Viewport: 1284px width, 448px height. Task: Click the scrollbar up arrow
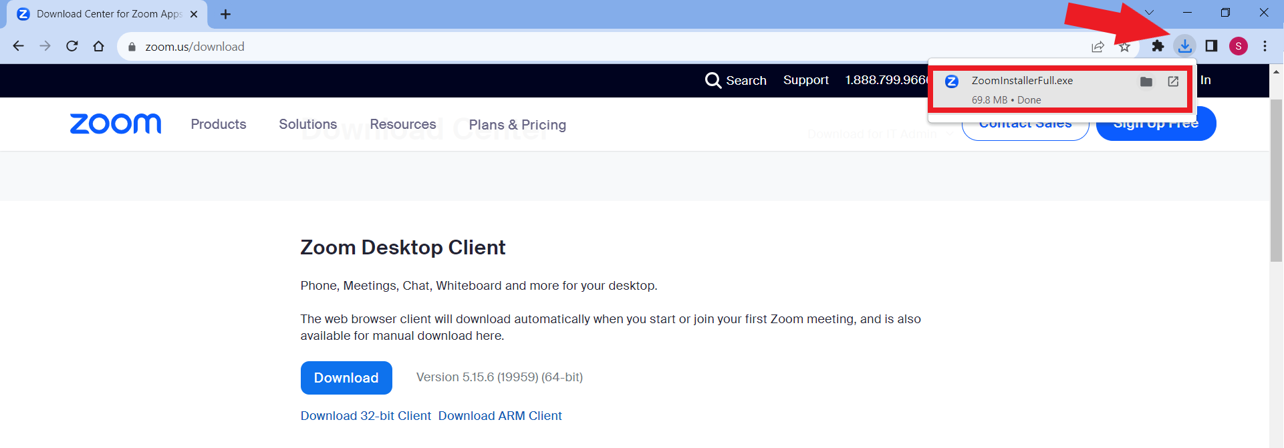[1276, 71]
